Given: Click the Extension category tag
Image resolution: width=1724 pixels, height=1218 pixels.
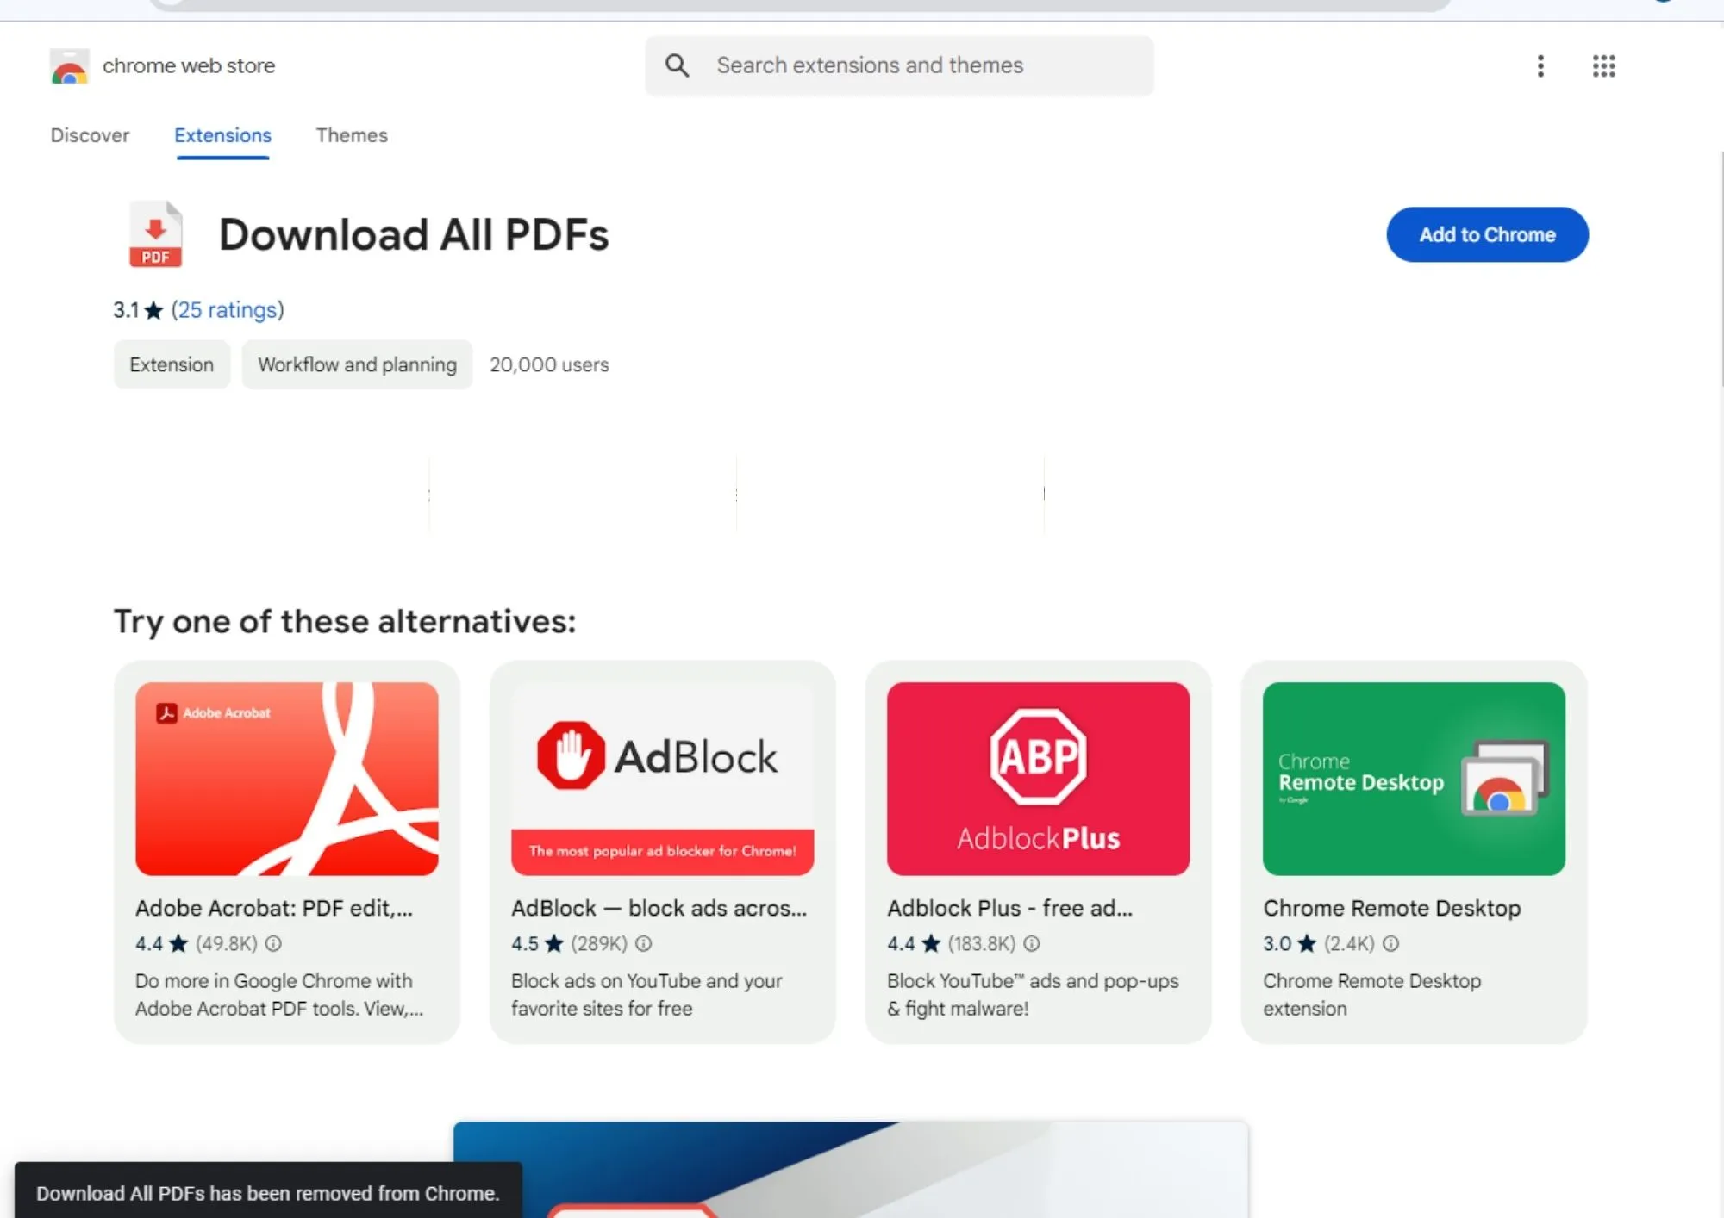Looking at the screenshot, I should coord(172,364).
